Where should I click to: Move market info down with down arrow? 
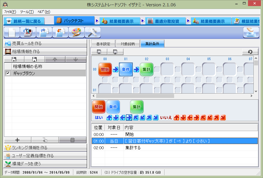pos(76,59)
